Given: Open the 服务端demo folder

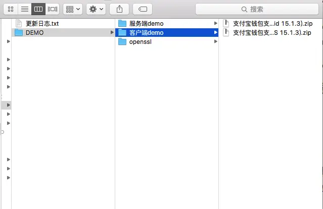Looking at the screenshot, I should click(x=167, y=23).
